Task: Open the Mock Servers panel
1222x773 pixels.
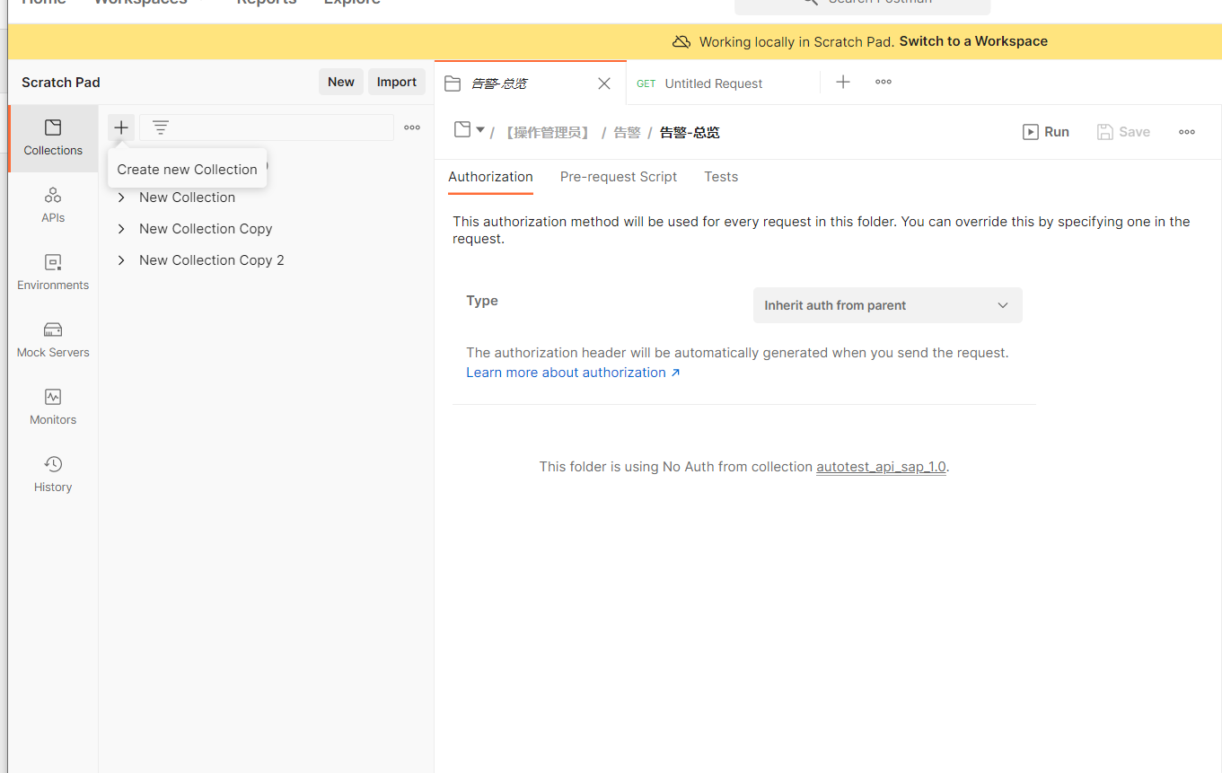Action: point(52,339)
